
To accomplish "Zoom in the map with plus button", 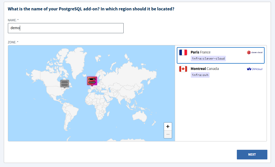I will [x=168, y=126].
